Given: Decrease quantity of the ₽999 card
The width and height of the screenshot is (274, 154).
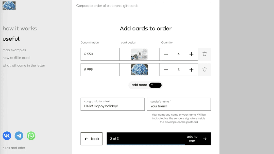Looking at the screenshot, I should (x=166, y=70).
